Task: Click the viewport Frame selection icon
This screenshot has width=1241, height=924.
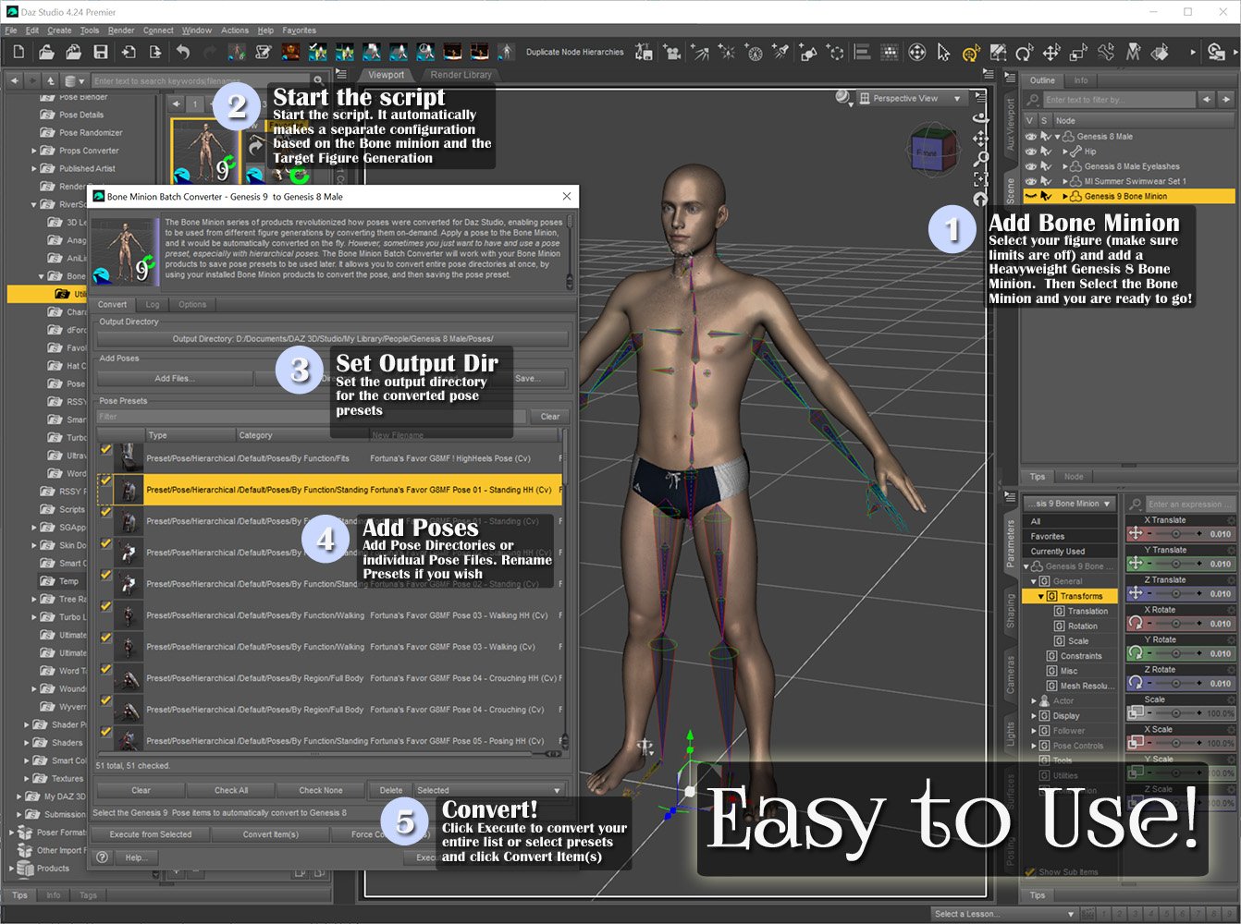Action: click(x=980, y=179)
